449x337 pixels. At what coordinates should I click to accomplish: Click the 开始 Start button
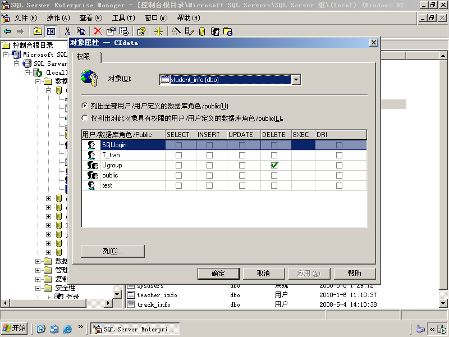[x=15, y=329]
